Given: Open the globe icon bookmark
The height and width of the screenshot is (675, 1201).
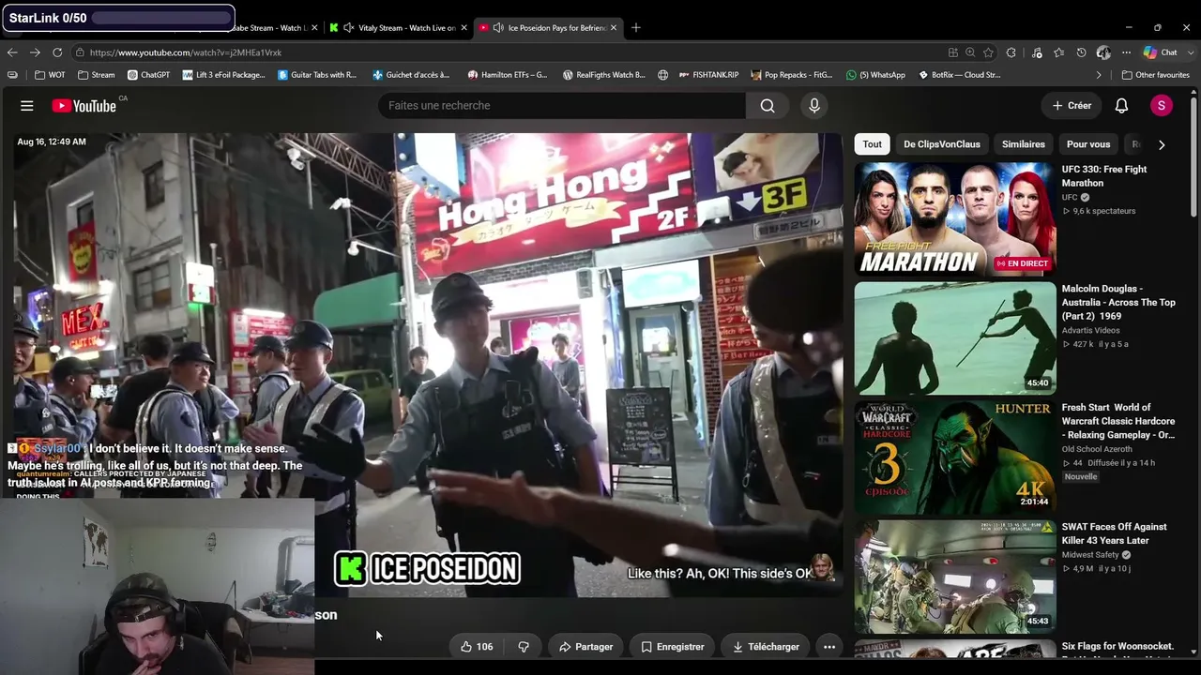Looking at the screenshot, I should click(x=663, y=75).
